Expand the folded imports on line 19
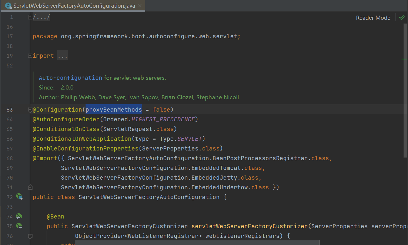This screenshot has height=245, width=408. coord(30,56)
